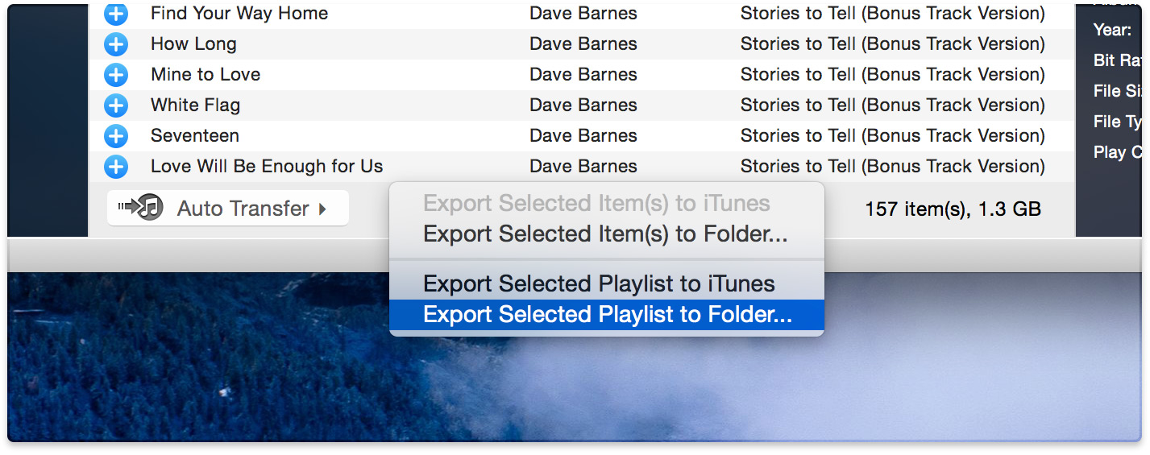Click the Find Your Way Home title
Screen dimensions: 1150x455
pos(239,14)
